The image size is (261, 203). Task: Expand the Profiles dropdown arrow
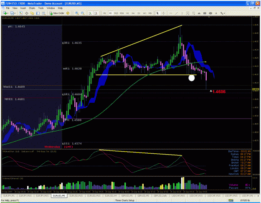[x=15, y=13]
